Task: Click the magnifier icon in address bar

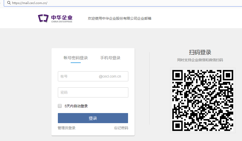Action: tap(9, 3)
